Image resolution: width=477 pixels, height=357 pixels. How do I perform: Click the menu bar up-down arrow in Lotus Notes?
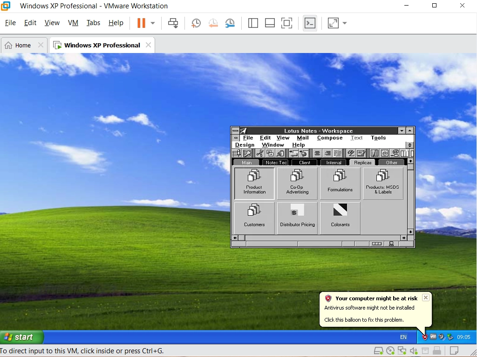pyautogui.click(x=409, y=145)
